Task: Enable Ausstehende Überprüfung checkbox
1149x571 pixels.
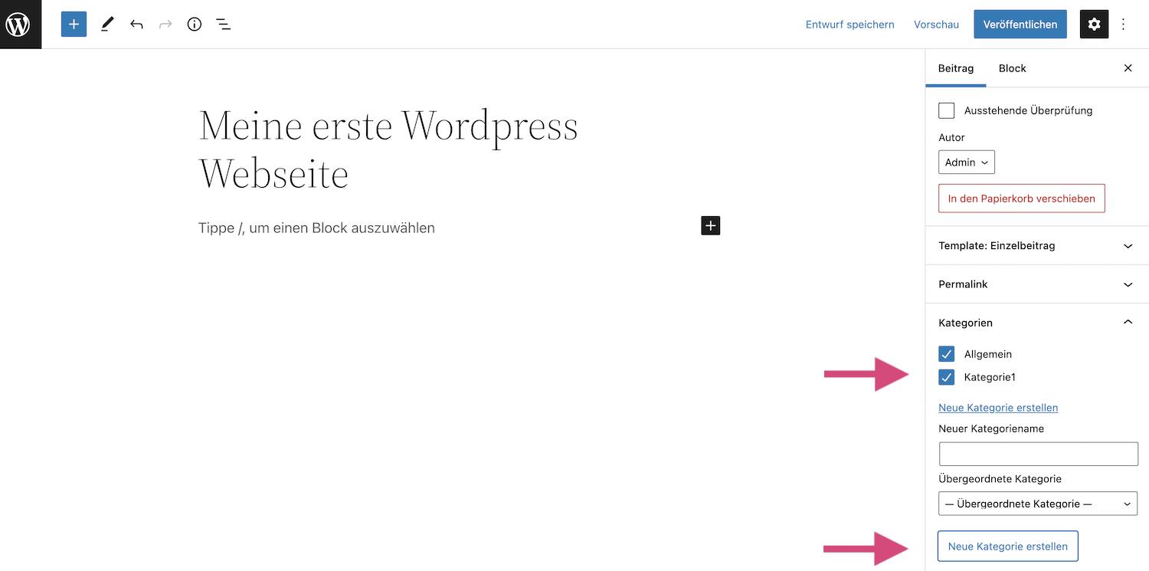Action: [947, 110]
